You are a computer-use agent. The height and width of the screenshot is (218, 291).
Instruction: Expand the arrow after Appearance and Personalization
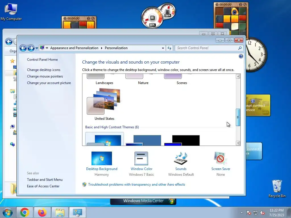tap(101, 48)
